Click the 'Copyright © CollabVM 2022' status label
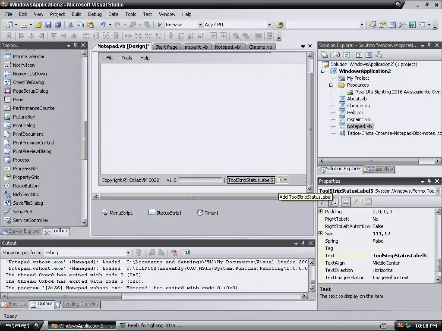Image resolution: width=442 pixels, height=331 pixels. 130,180
